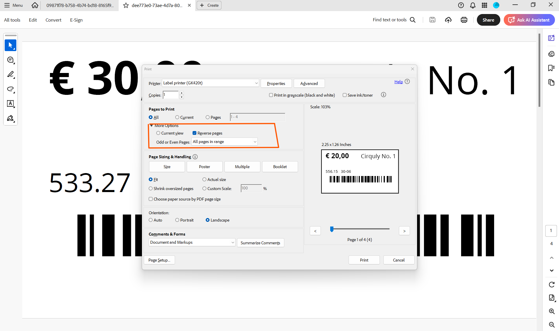Select the All pages radio button

click(151, 117)
